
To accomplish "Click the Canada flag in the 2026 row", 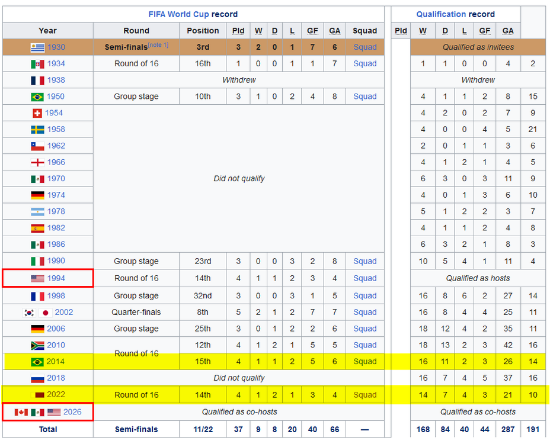I will tap(21, 412).
